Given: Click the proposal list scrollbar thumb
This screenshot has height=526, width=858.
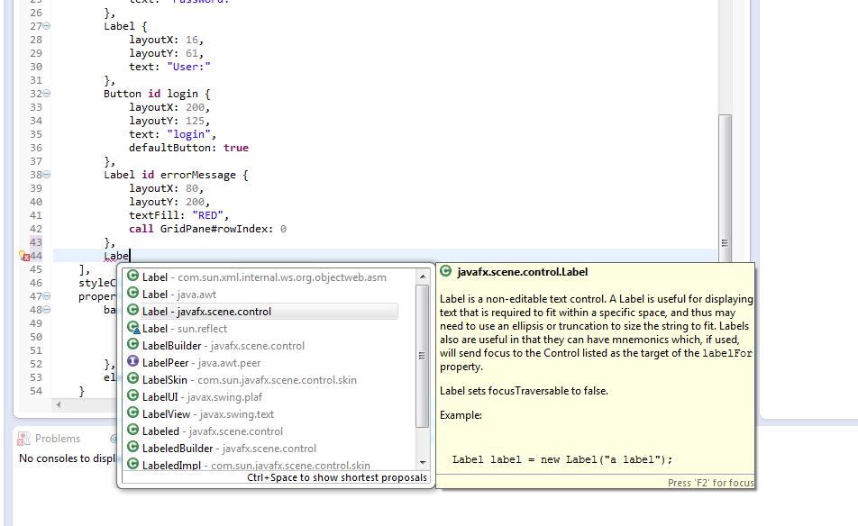Looking at the screenshot, I should [x=422, y=356].
